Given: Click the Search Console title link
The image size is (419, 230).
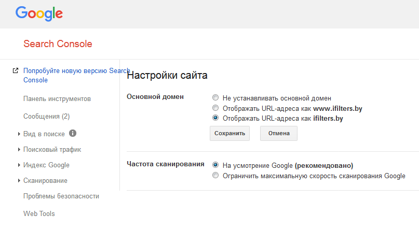Looking at the screenshot, I should (58, 44).
